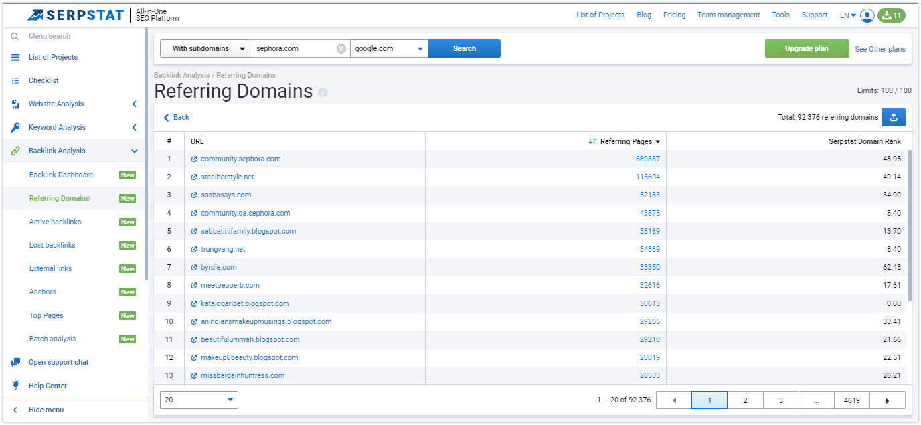Open sabbatinifamily.blogspot.com URL link
The image size is (921, 425).
pyautogui.click(x=248, y=232)
